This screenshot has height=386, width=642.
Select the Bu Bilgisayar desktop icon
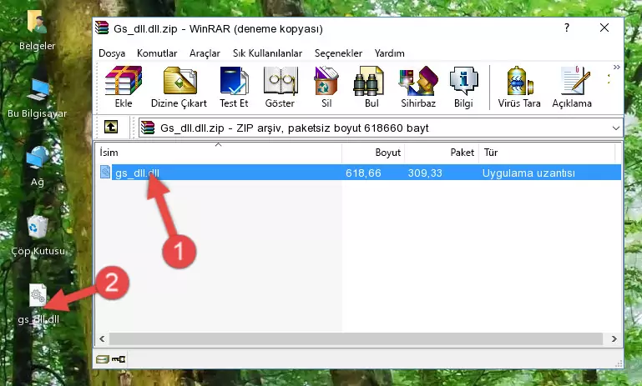(x=38, y=99)
